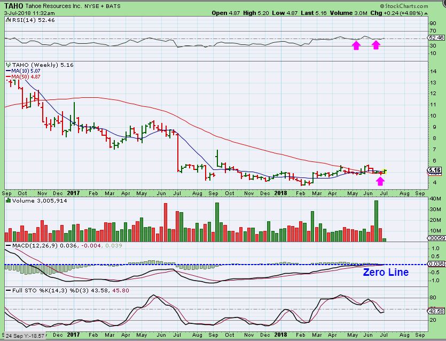Click the TAHO (Weekly) 5.16 label
The image size is (446, 341).
[43, 65]
